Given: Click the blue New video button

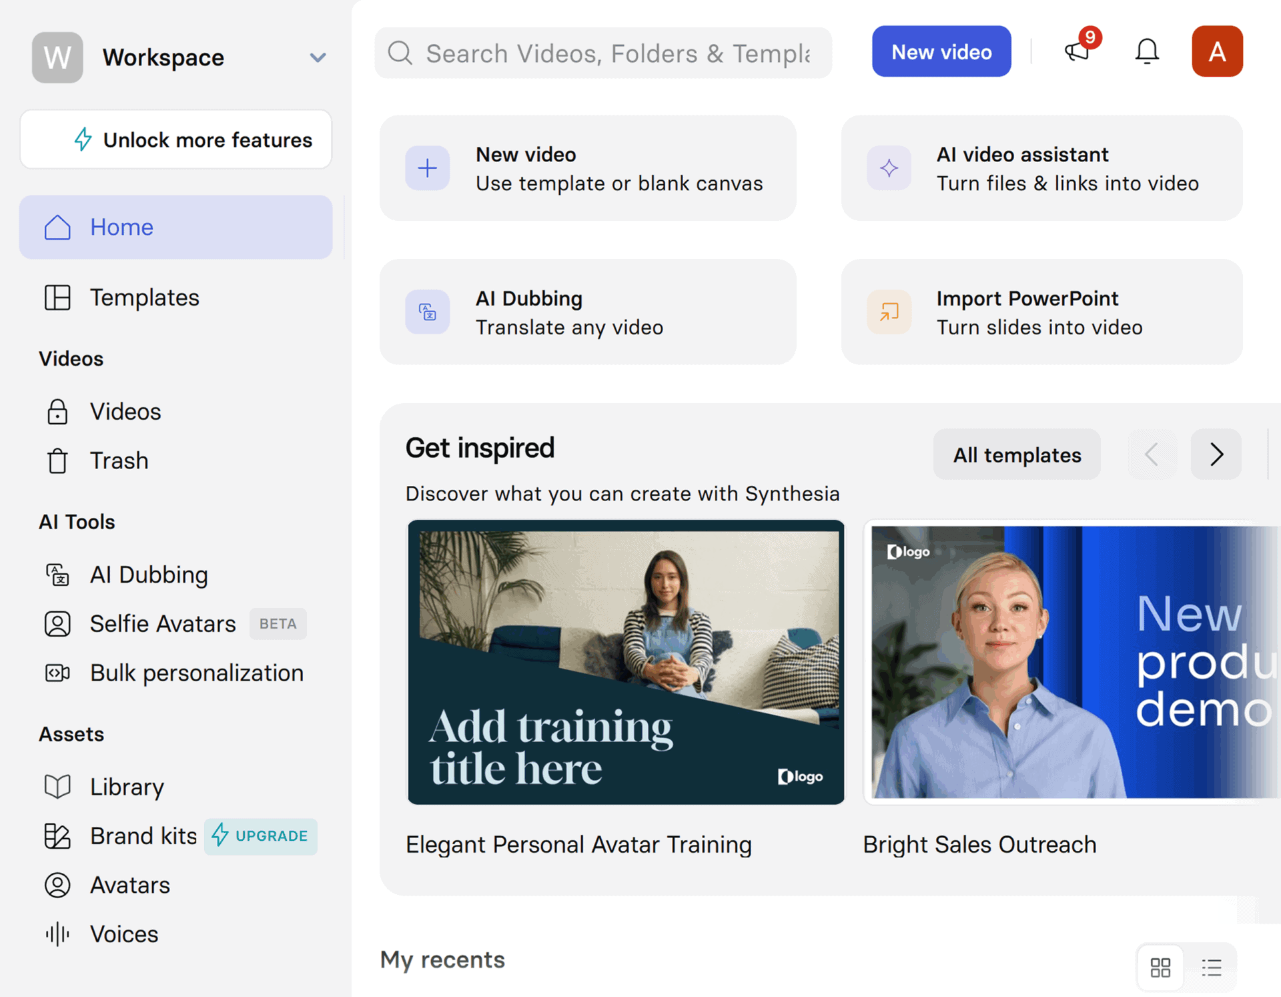Looking at the screenshot, I should click(x=941, y=51).
